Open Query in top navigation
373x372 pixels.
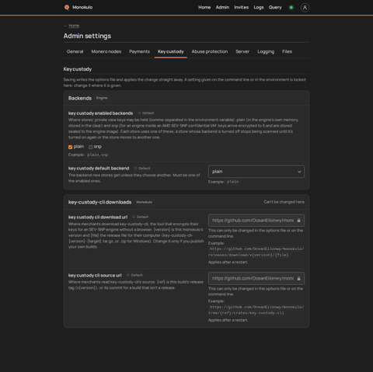pos(275,8)
